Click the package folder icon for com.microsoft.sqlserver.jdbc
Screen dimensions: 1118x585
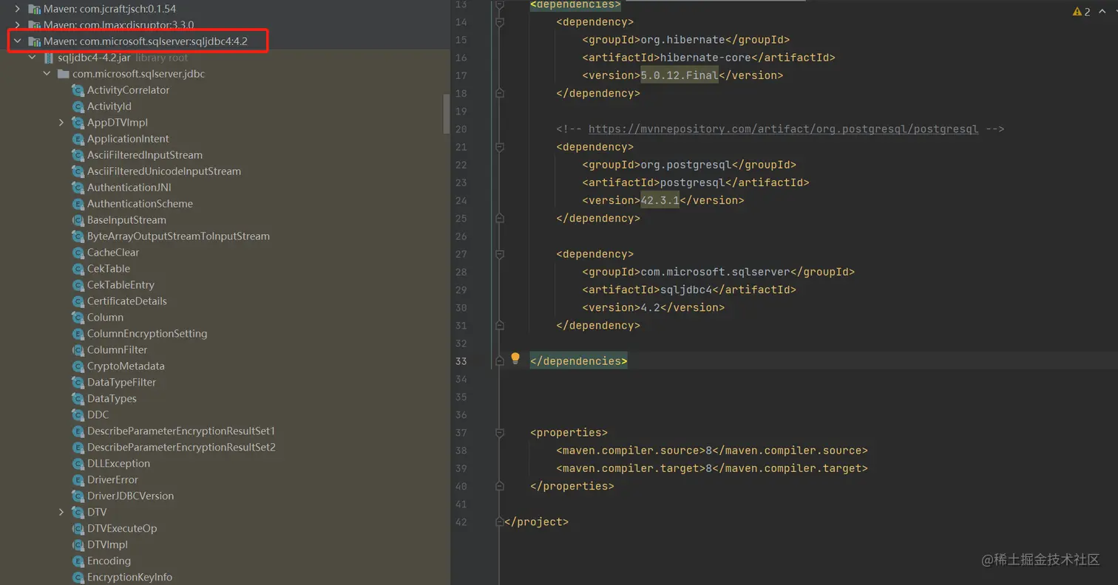(x=64, y=74)
